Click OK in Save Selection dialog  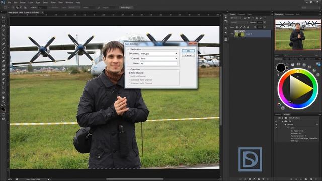[188, 51]
